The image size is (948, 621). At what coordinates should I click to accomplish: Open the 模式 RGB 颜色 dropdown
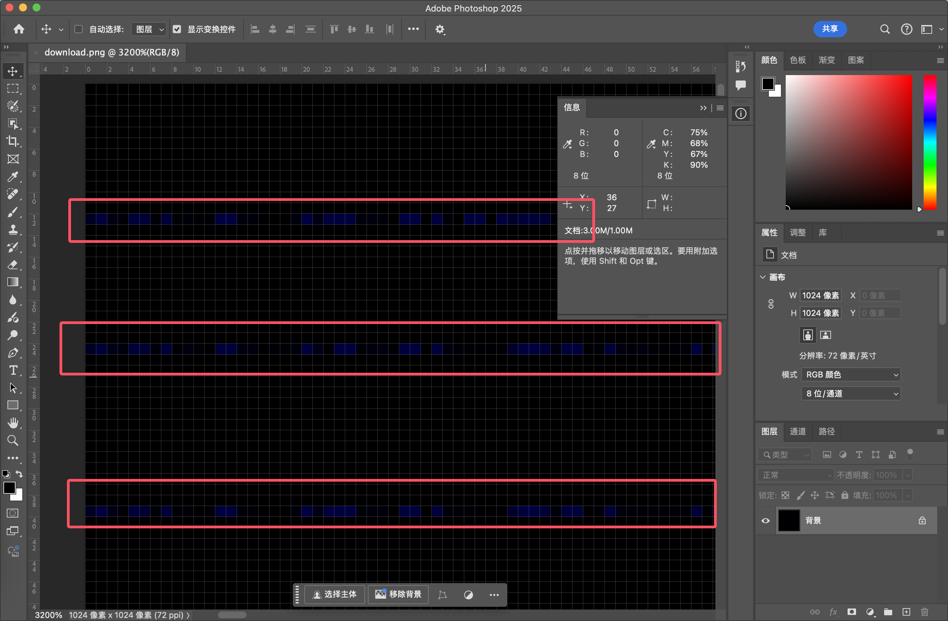pos(850,375)
